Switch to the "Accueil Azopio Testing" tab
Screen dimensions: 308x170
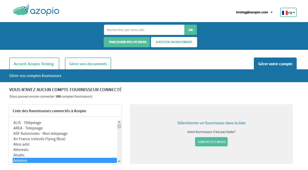[34, 64]
